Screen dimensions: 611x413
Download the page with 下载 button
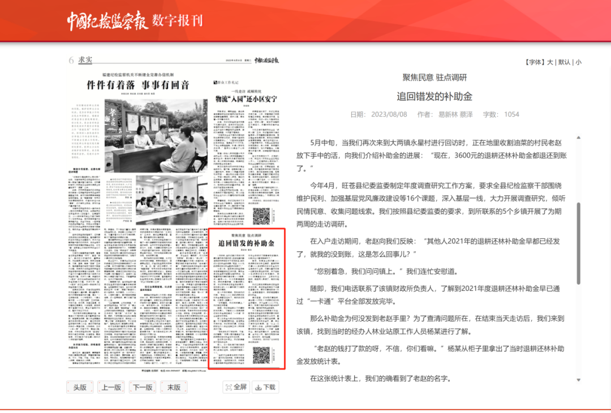[x=265, y=387]
